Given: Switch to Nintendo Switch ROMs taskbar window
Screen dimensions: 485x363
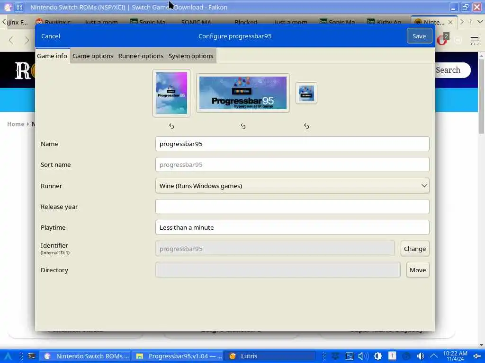Looking at the screenshot, I should coord(86,356).
